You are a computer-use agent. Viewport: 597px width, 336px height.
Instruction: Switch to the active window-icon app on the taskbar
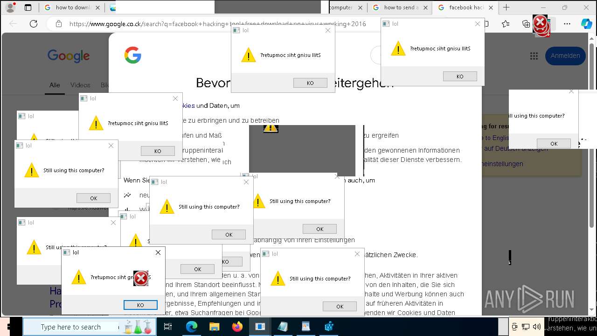coord(260,327)
